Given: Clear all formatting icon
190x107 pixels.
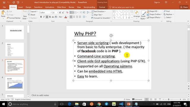Looking at the screenshot, I should pos(67,12).
